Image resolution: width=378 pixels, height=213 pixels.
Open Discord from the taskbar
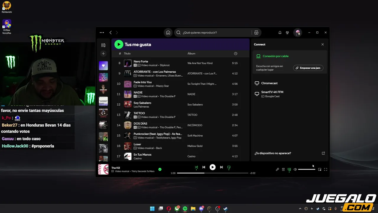coord(201,209)
